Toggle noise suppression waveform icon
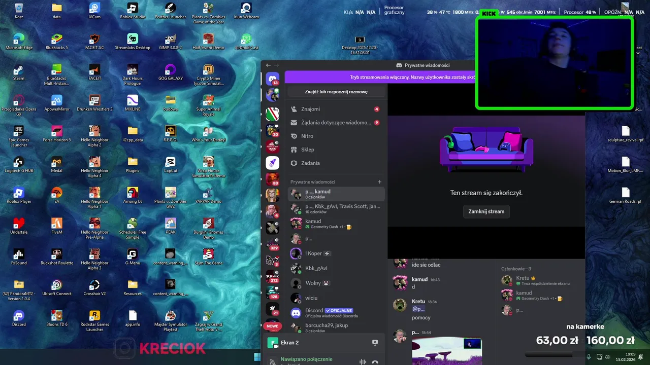The image size is (650, 365). [x=363, y=362]
